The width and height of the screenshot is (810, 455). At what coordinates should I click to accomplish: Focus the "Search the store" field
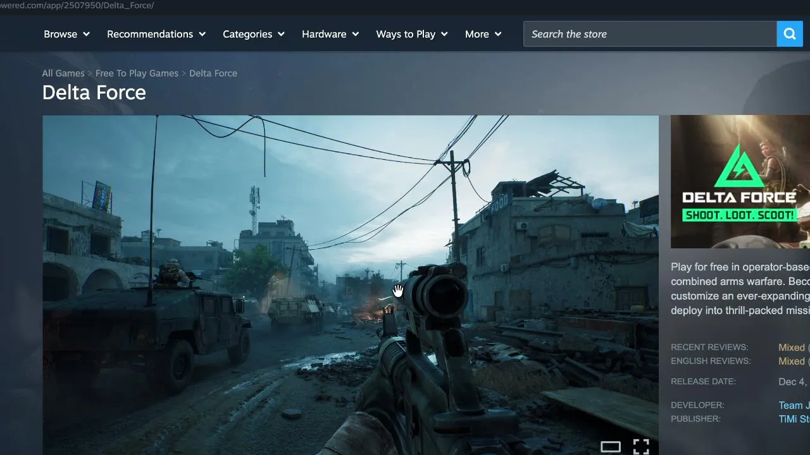click(x=650, y=34)
